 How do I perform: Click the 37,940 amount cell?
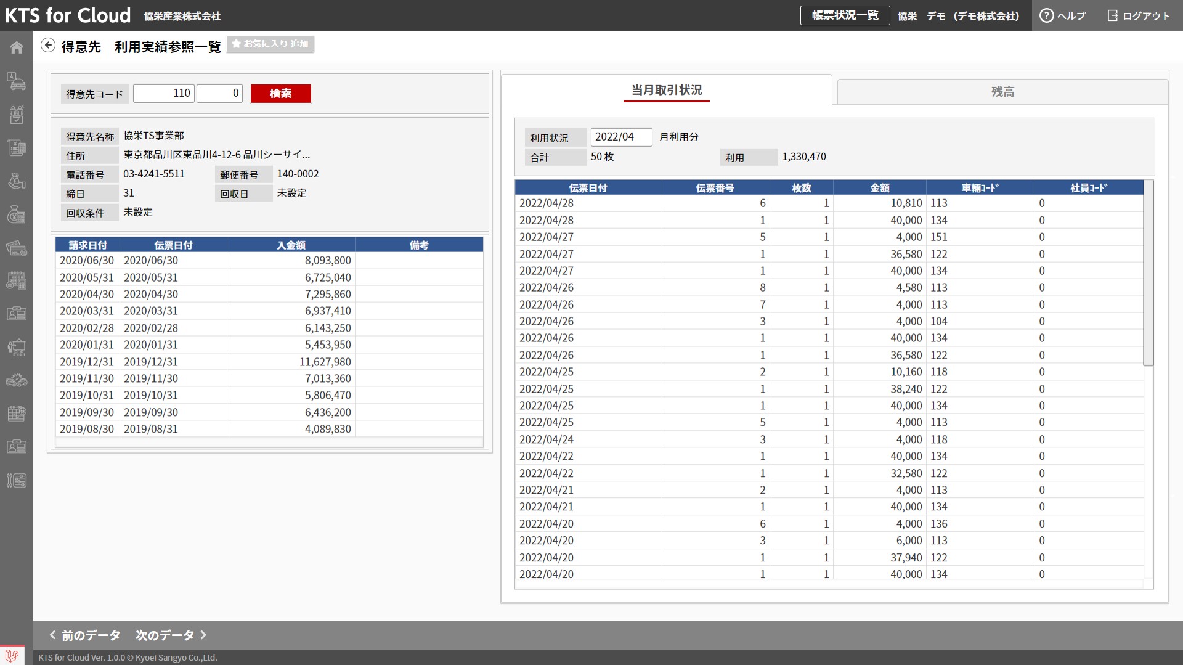click(x=906, y=558)
